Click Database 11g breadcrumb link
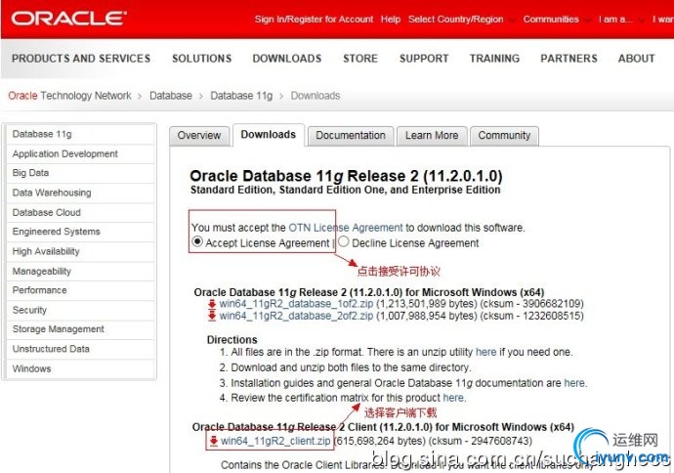674x473 pixels. pyautogui.click(x=241, y=96)
